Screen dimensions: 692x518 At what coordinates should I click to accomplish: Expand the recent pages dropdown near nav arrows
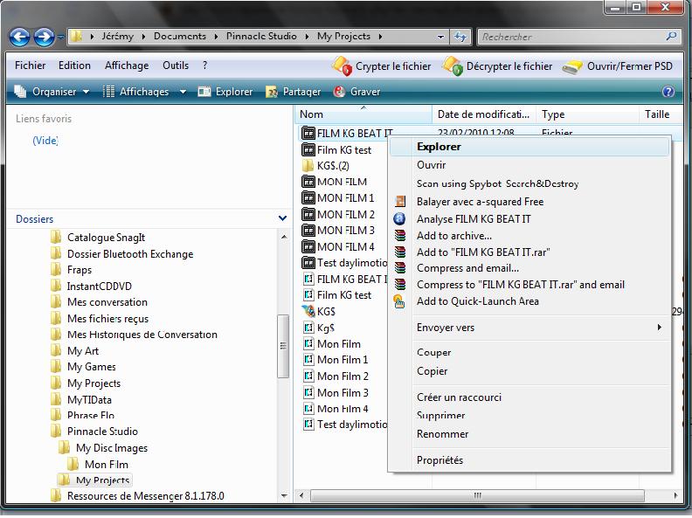tap(60, 37)
